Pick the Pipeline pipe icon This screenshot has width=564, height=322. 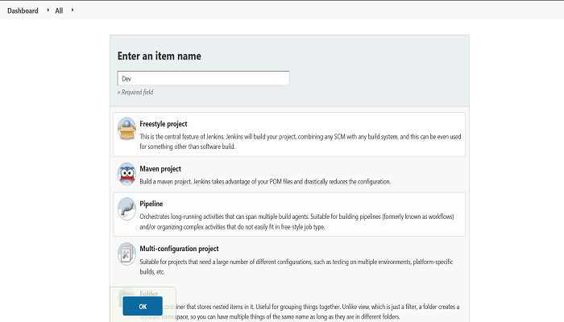[126, 208]
